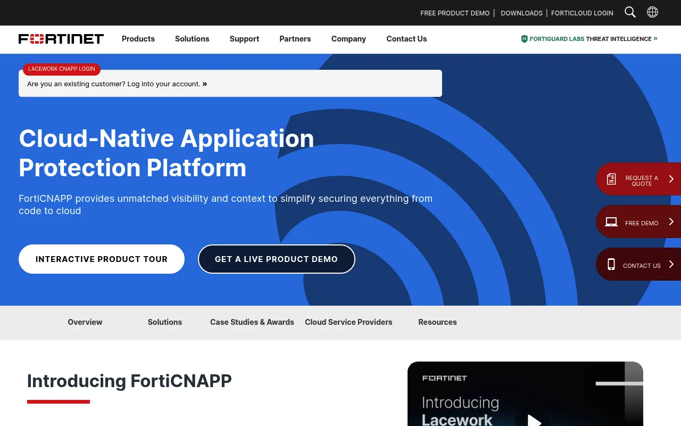
Task: Click the FortiCNAPP provides unmatched visibility text
Action: click(x=226, y=204)
